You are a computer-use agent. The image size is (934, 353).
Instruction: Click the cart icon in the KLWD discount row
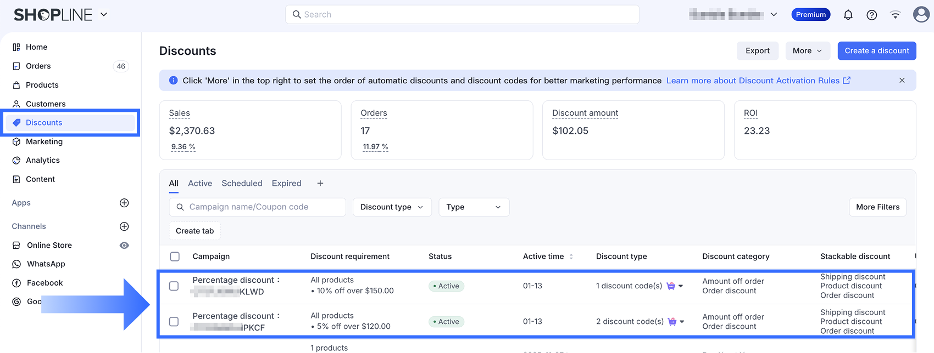coord(671,286)
